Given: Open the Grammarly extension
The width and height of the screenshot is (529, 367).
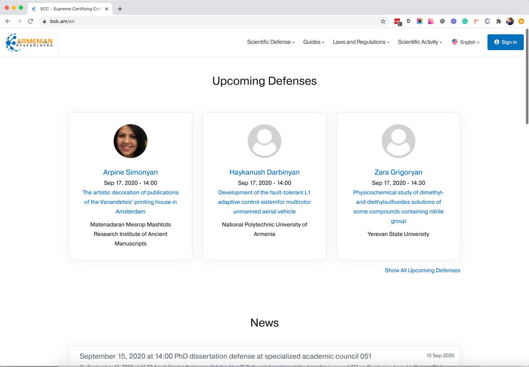Looking at the screenshot, I should tap(465, 21).
